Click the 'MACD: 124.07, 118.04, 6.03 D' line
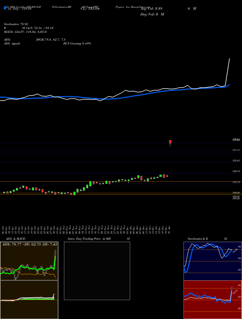Viewport: 242px width, 319px height. tap(25, 32)
